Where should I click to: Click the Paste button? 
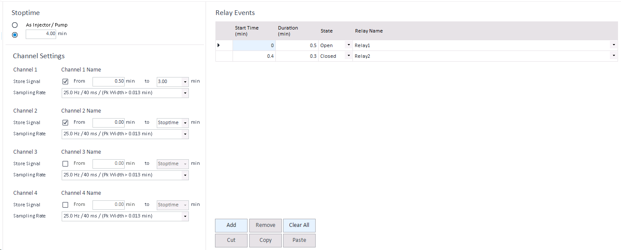pos(299,240)
